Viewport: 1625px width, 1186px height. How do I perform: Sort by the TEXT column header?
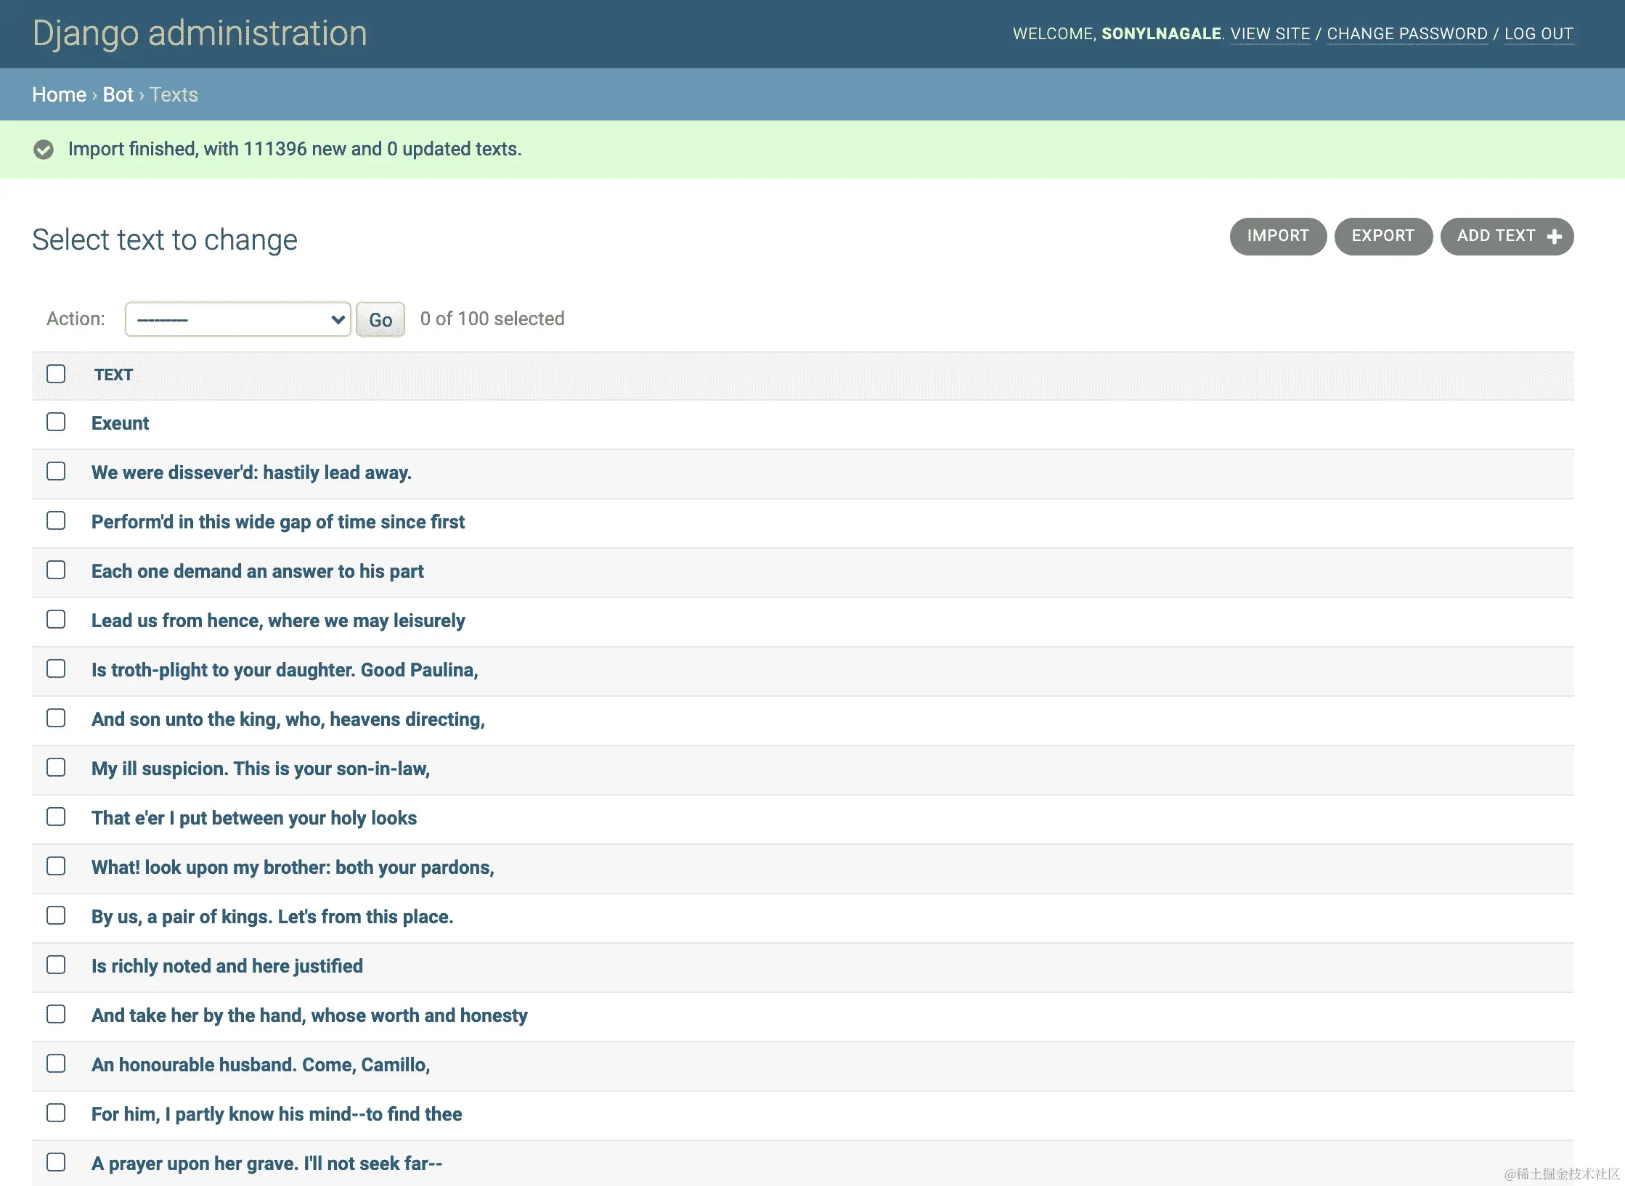pos(113,375)
